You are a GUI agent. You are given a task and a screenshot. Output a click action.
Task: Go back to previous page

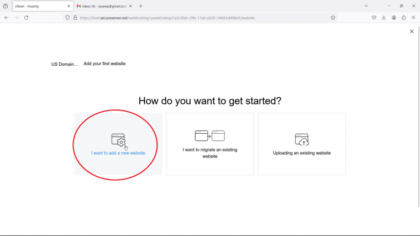pyautogui.click(x=7, y=18)
